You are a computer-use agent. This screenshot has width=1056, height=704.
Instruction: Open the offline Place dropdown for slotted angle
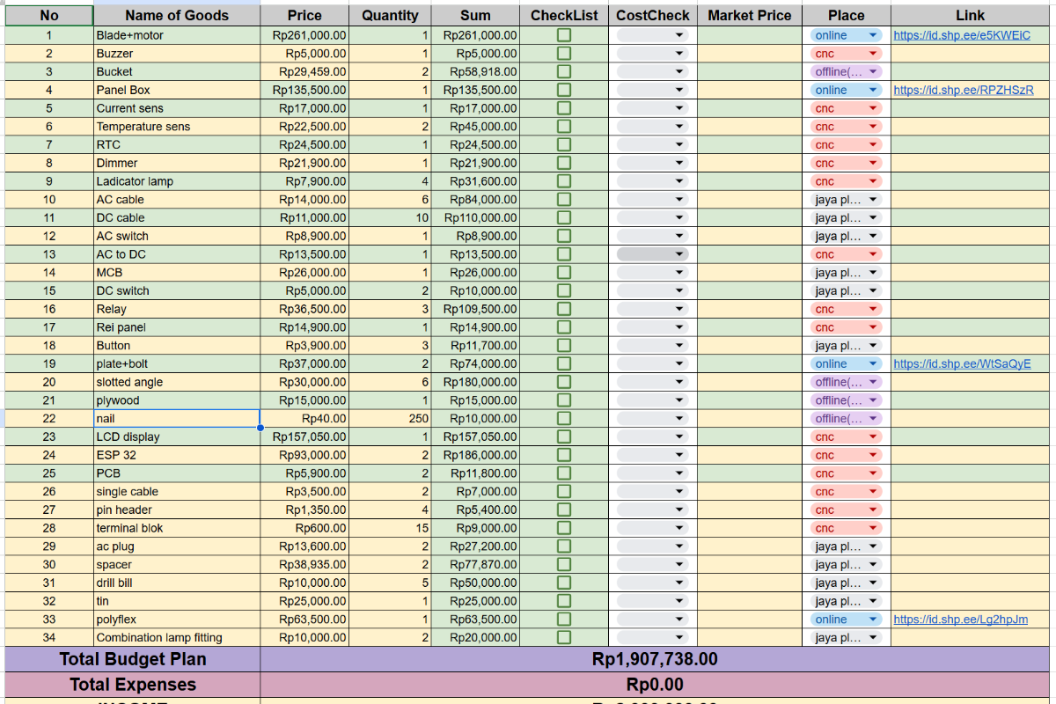point(846,382)
